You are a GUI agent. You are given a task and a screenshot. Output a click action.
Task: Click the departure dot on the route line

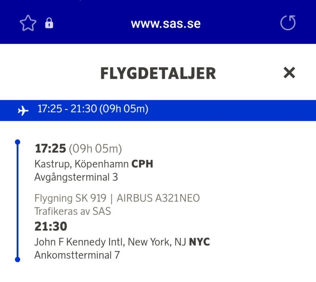click(17, 142)
